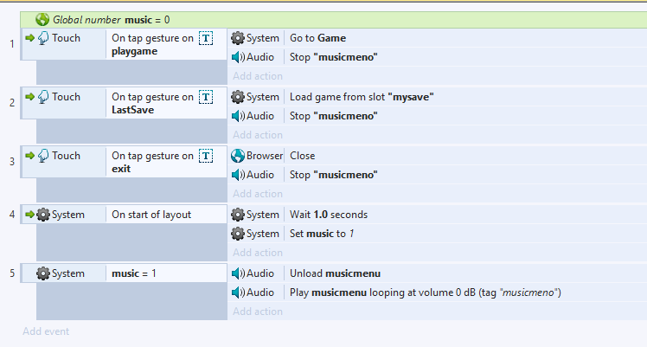
Task: Click Audio speaker icon in event 3
Action: [x=238, y=175]
